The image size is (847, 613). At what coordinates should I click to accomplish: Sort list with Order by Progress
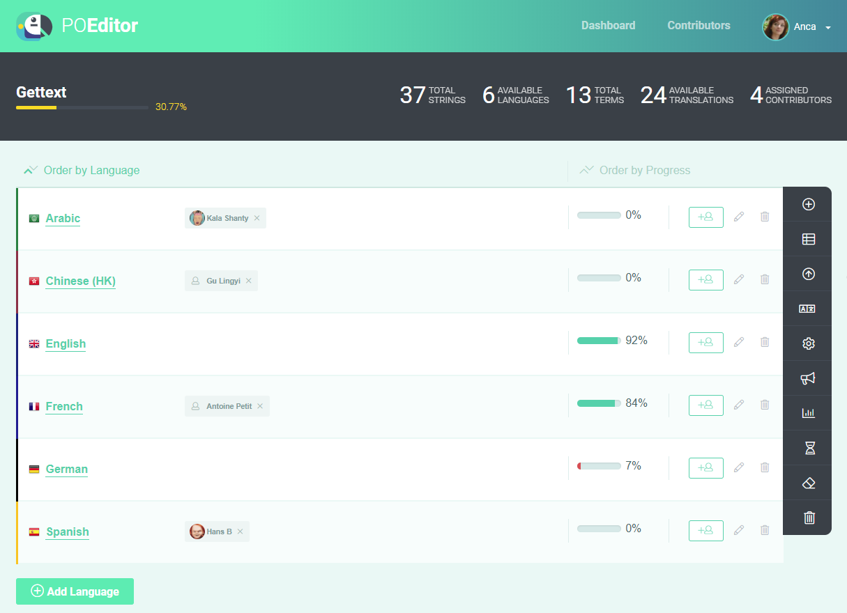635,170
